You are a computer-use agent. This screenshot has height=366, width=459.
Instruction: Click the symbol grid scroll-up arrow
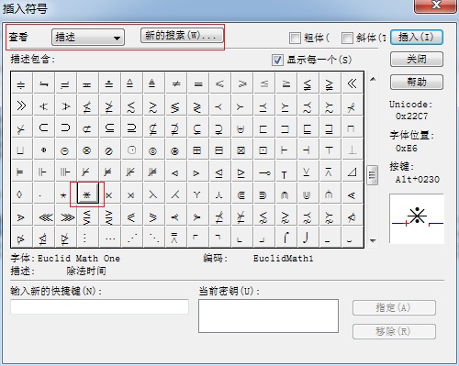click(x=373, y=79)
